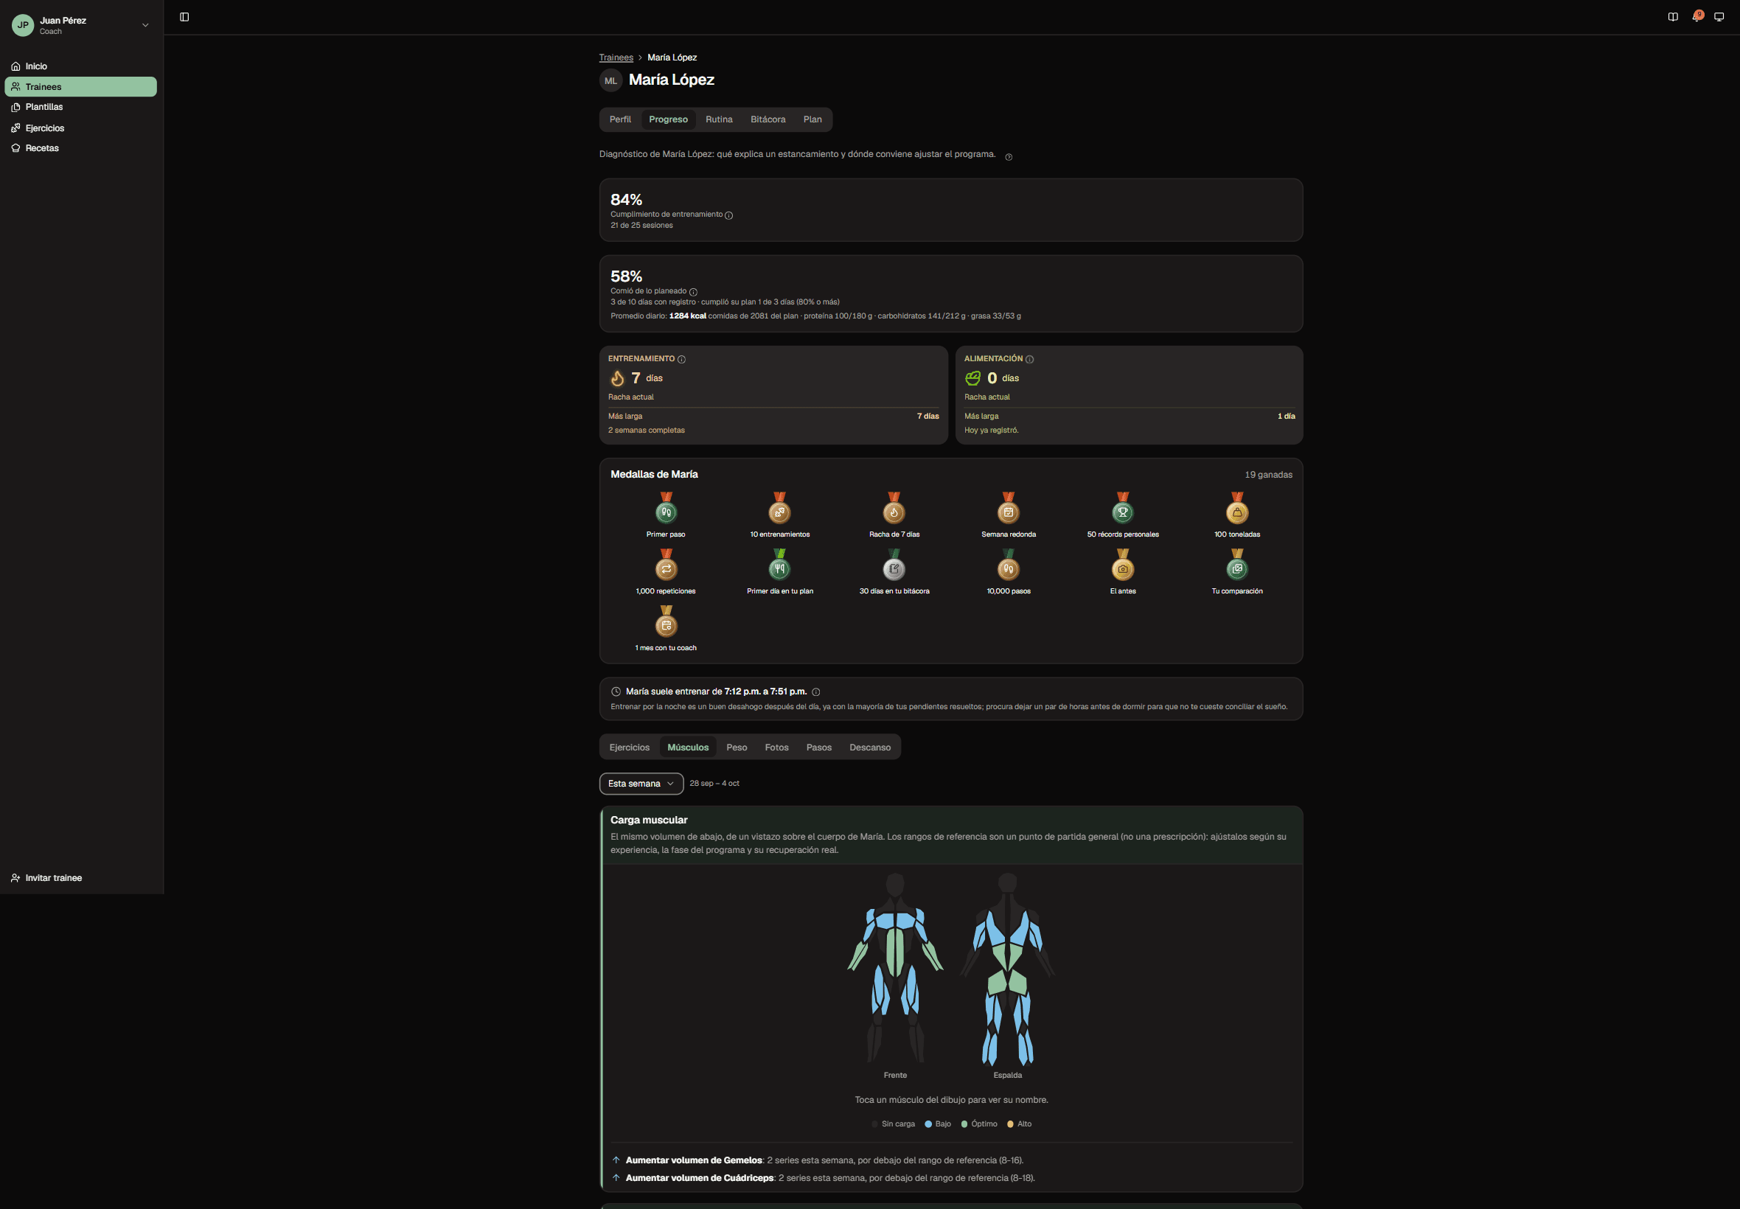The image size is (1740, 1209).
Task: Open the Descanso sub-tab
Action: (869, 748)
